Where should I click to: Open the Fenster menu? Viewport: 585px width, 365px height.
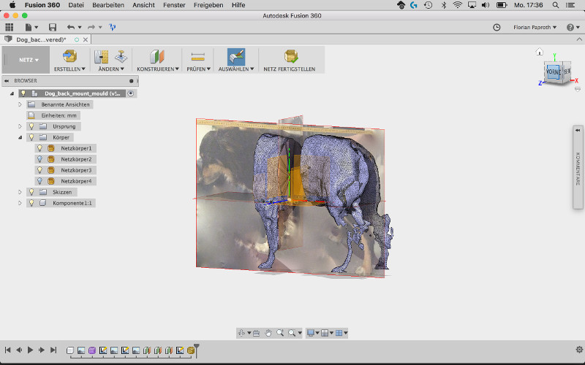[173, 5]
